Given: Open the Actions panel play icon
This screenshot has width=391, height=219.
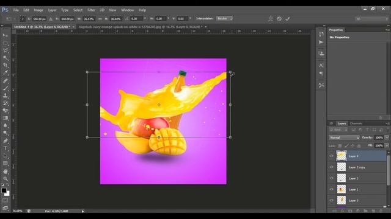Looking at the screenshot, I should tap(321, 42).
